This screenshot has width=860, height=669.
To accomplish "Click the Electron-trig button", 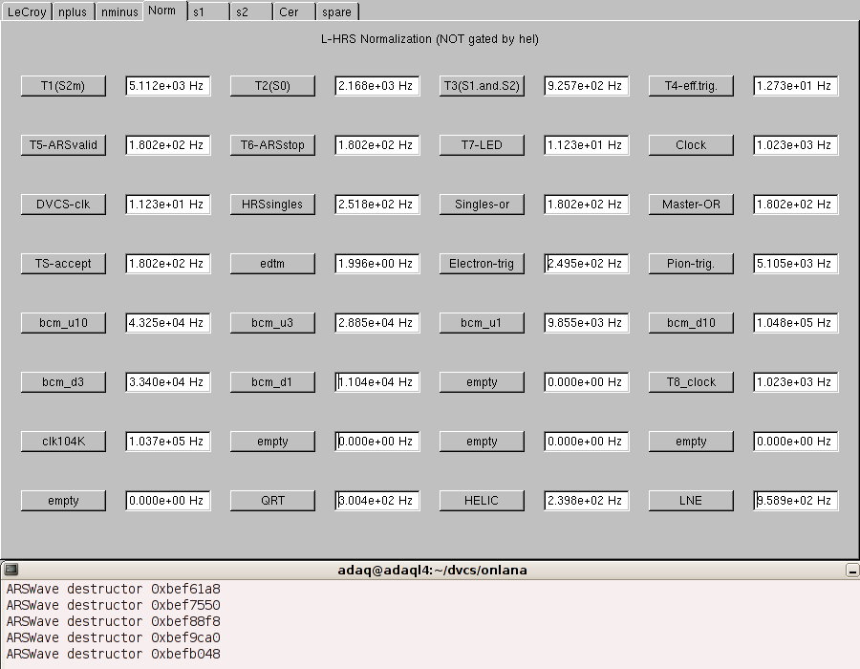I will (482, 263).
